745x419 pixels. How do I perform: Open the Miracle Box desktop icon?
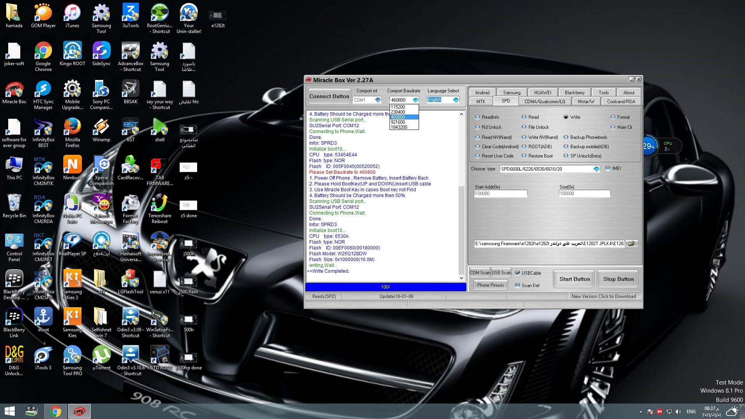tap(14, 93)
